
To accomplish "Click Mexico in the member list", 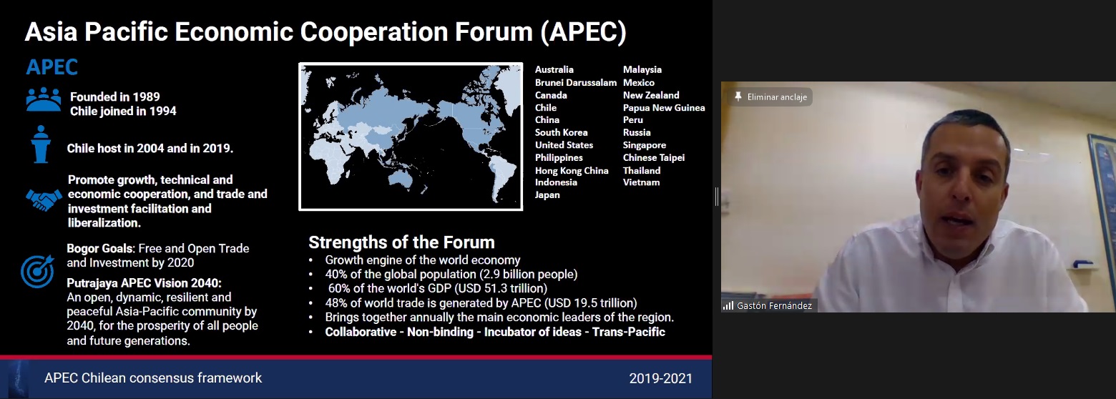I will (639, 83).
